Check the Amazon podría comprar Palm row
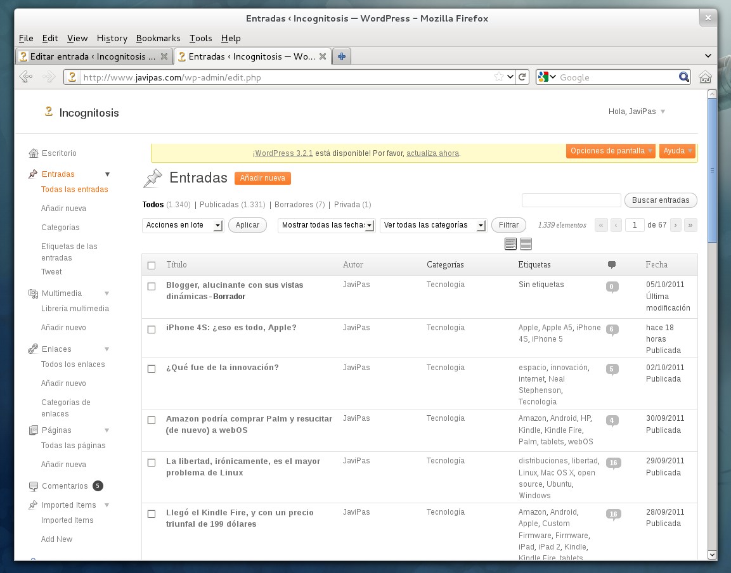 point(152,420)
